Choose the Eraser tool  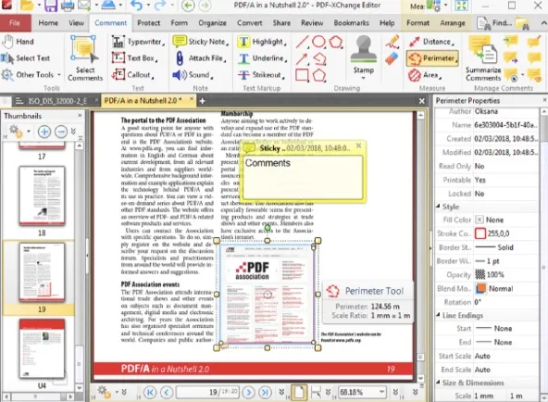click(392, 58)
